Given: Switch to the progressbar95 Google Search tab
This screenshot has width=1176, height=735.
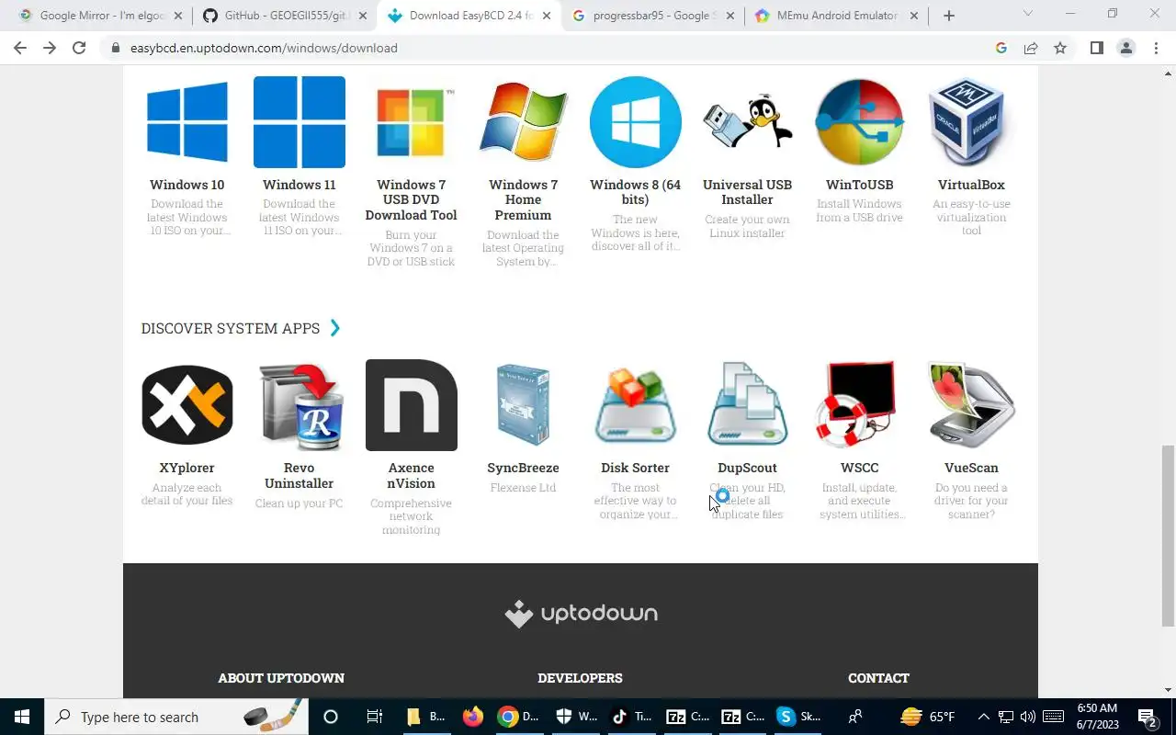Looking at the screenshot, I should coord(651,16).
